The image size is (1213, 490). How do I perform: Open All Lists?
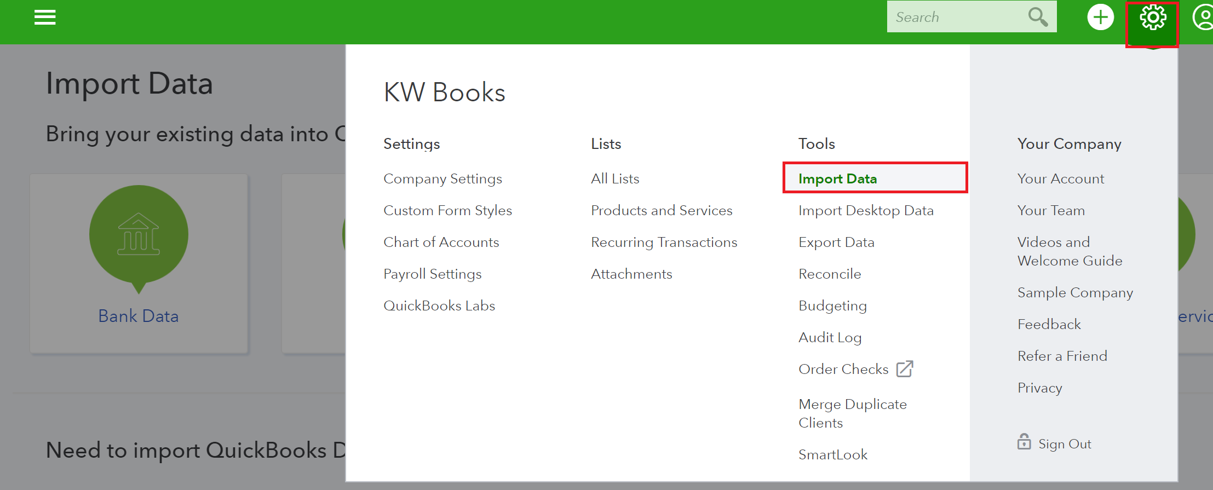click(615, 178)
